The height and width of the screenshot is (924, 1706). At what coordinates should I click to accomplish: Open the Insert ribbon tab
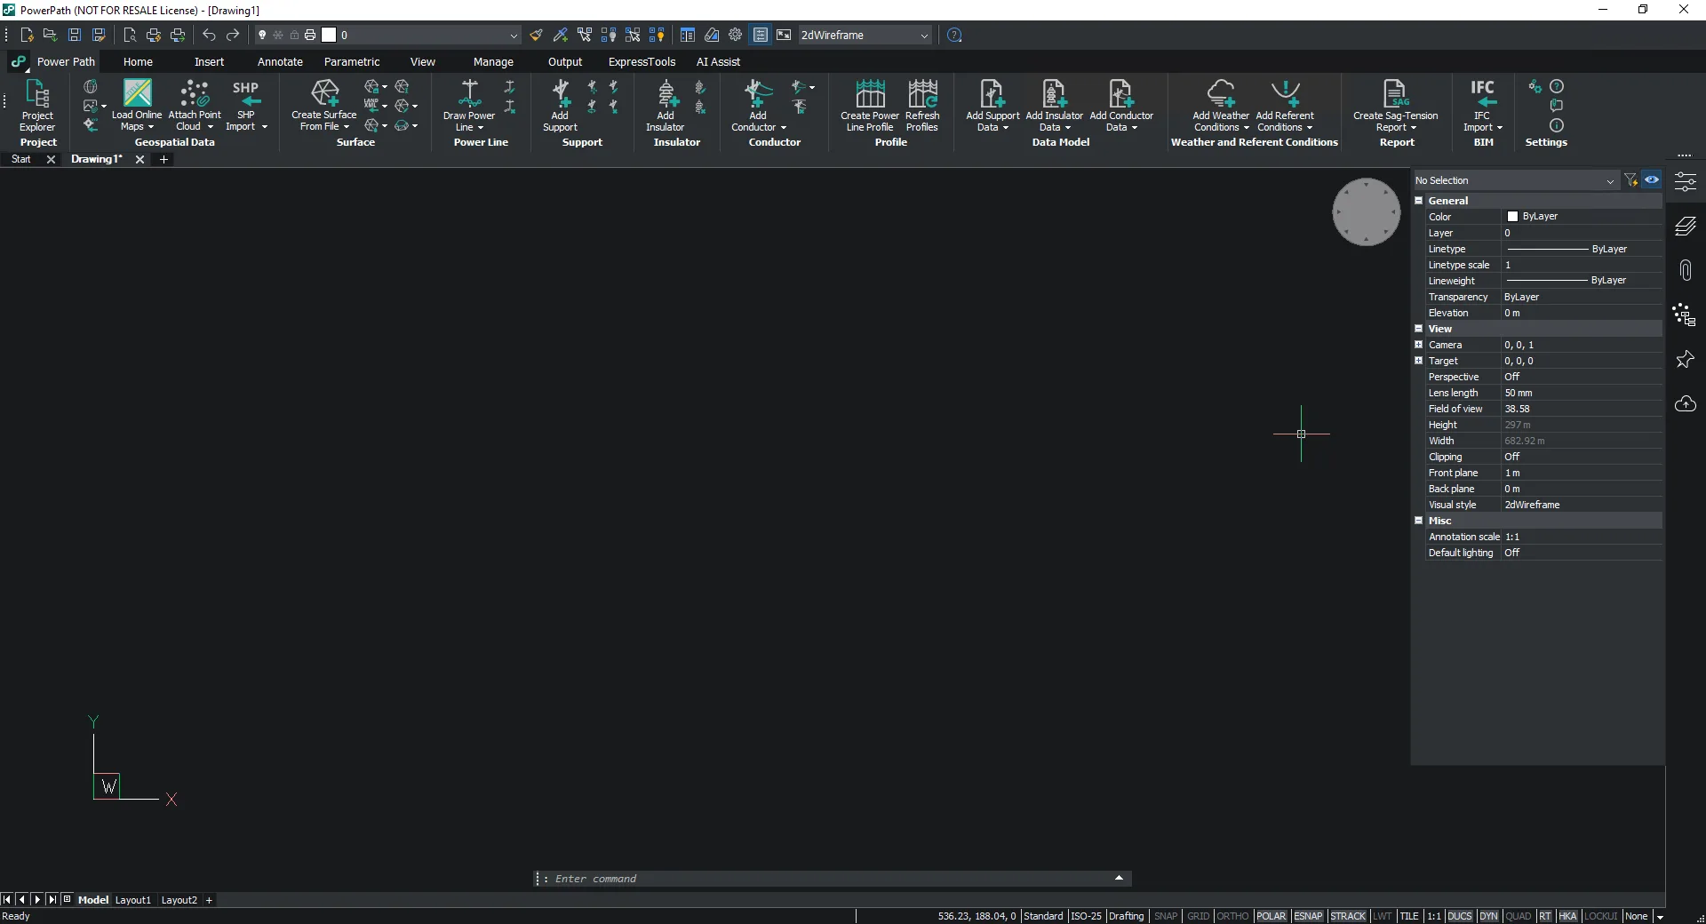[210, 62]
